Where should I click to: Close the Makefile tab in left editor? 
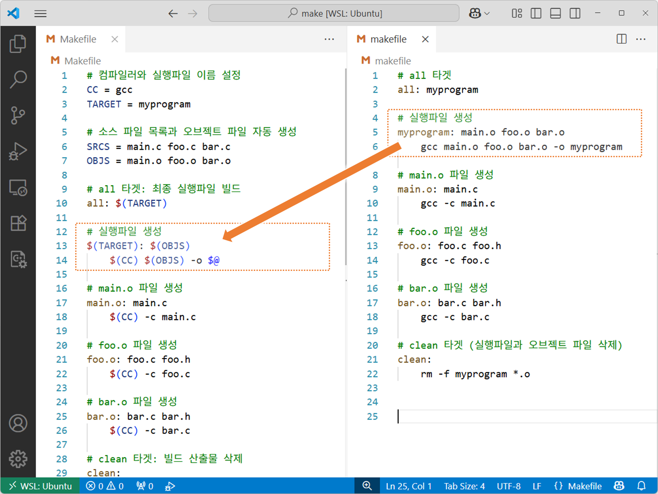point(115,39)
